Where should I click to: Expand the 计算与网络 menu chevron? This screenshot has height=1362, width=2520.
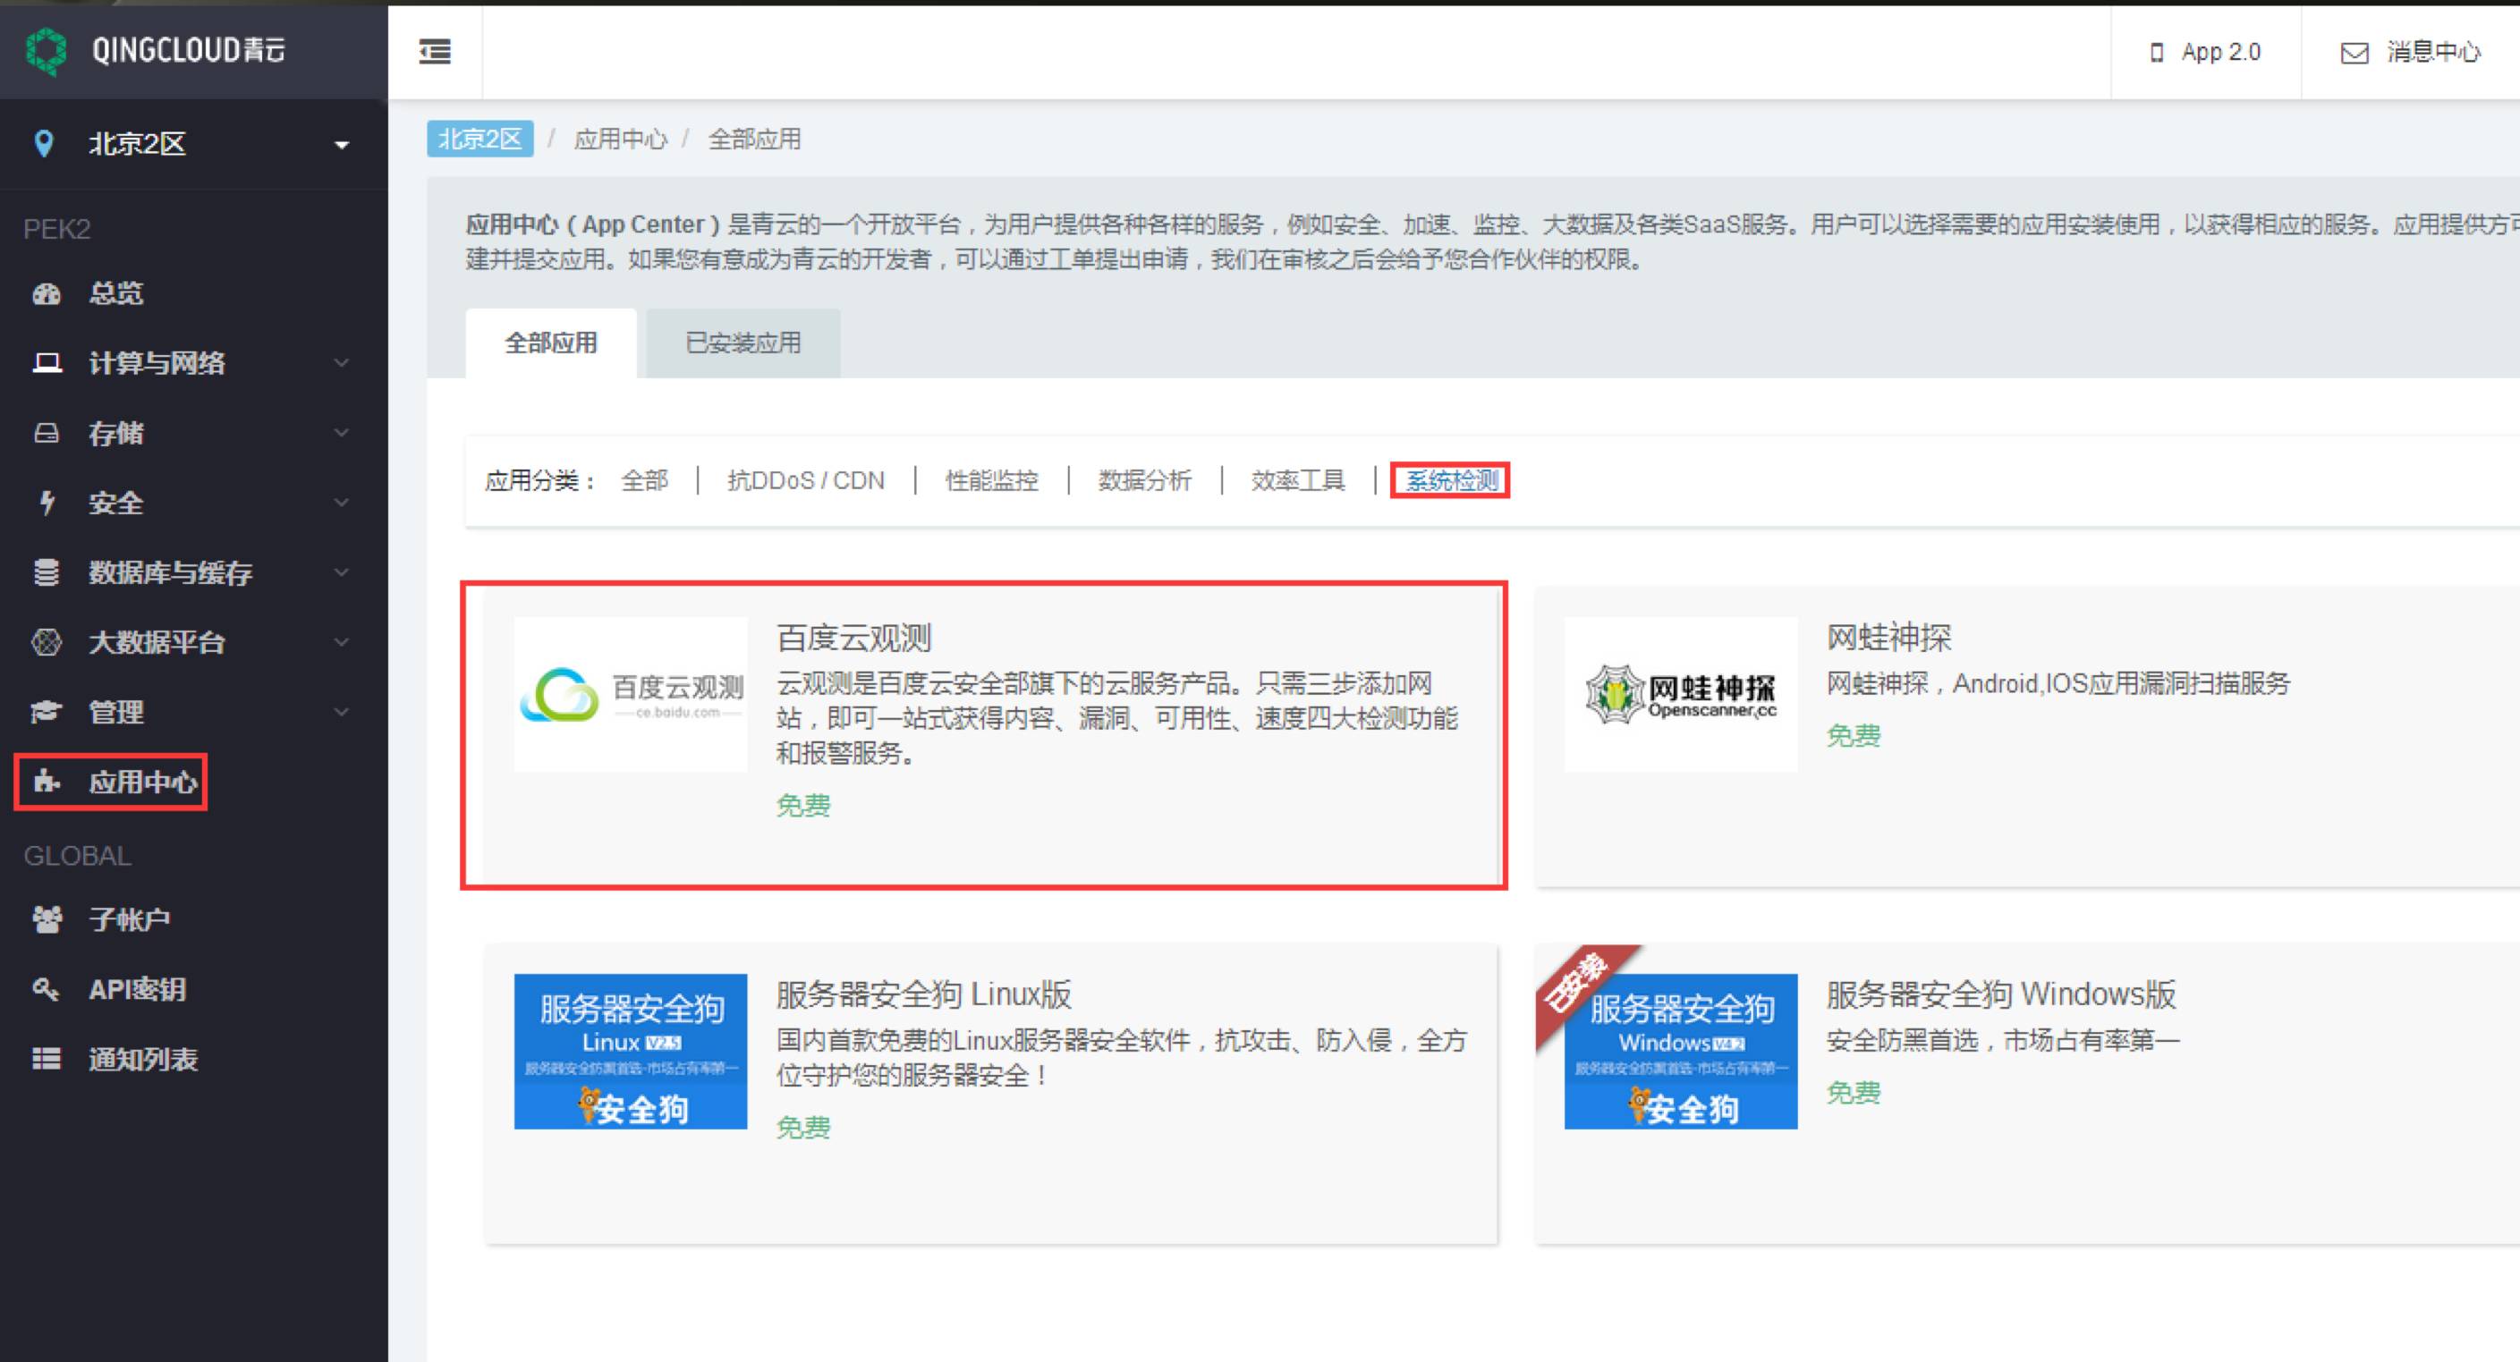pos(342,363)
